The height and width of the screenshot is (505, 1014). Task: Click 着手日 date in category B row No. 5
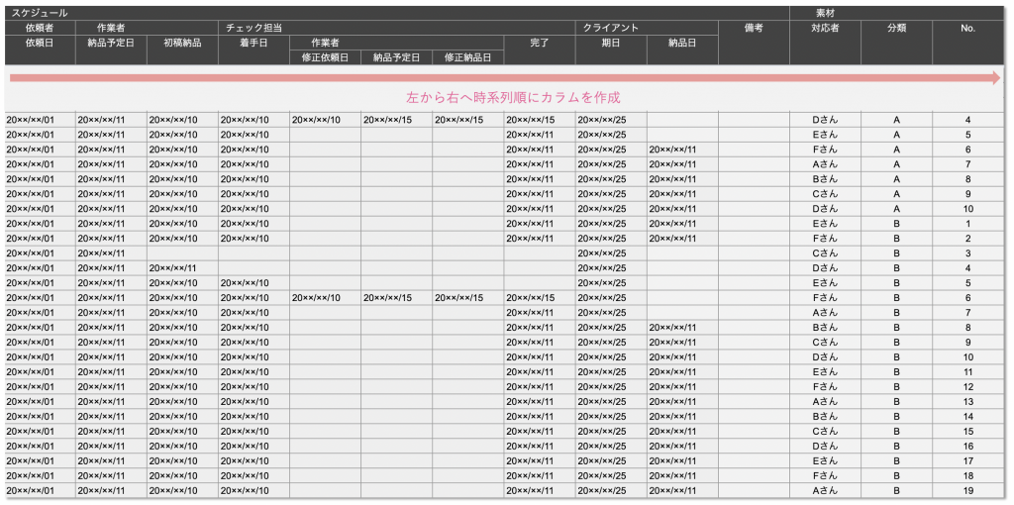[x=254, y=283]
